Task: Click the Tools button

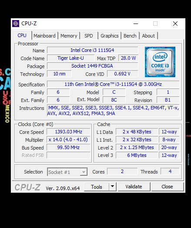Action: click(97, 187)
